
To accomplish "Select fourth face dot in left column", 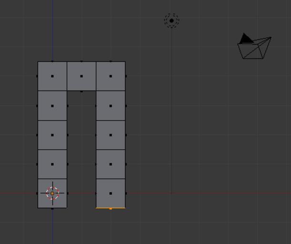I will click(52, 164).
